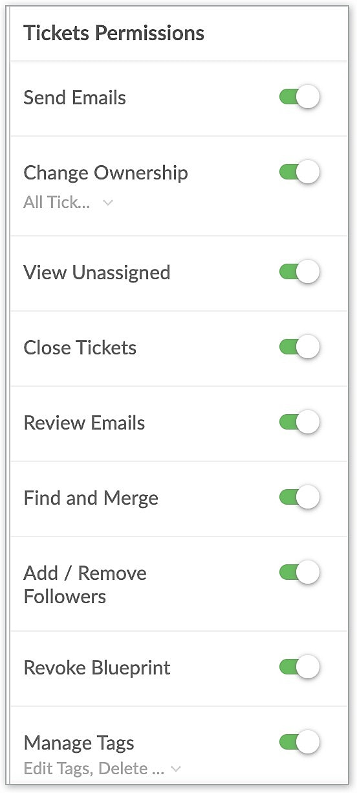Click the chevron next to All Tick...
Viewport: 357px width, 793px height.
[x=108, y=203]
